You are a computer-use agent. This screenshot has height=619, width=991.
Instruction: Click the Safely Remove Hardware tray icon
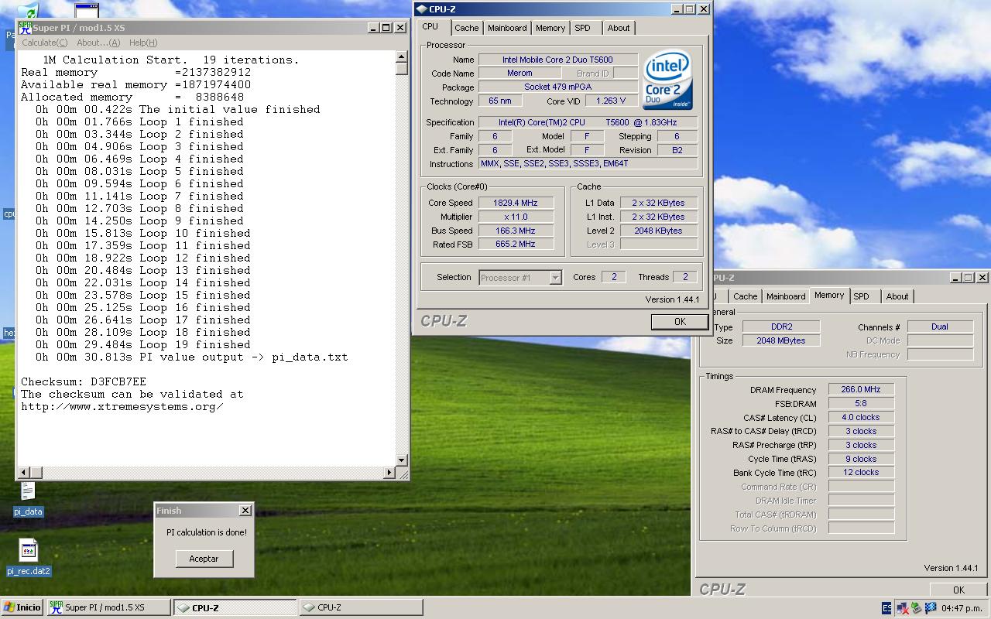pos(916,608)
